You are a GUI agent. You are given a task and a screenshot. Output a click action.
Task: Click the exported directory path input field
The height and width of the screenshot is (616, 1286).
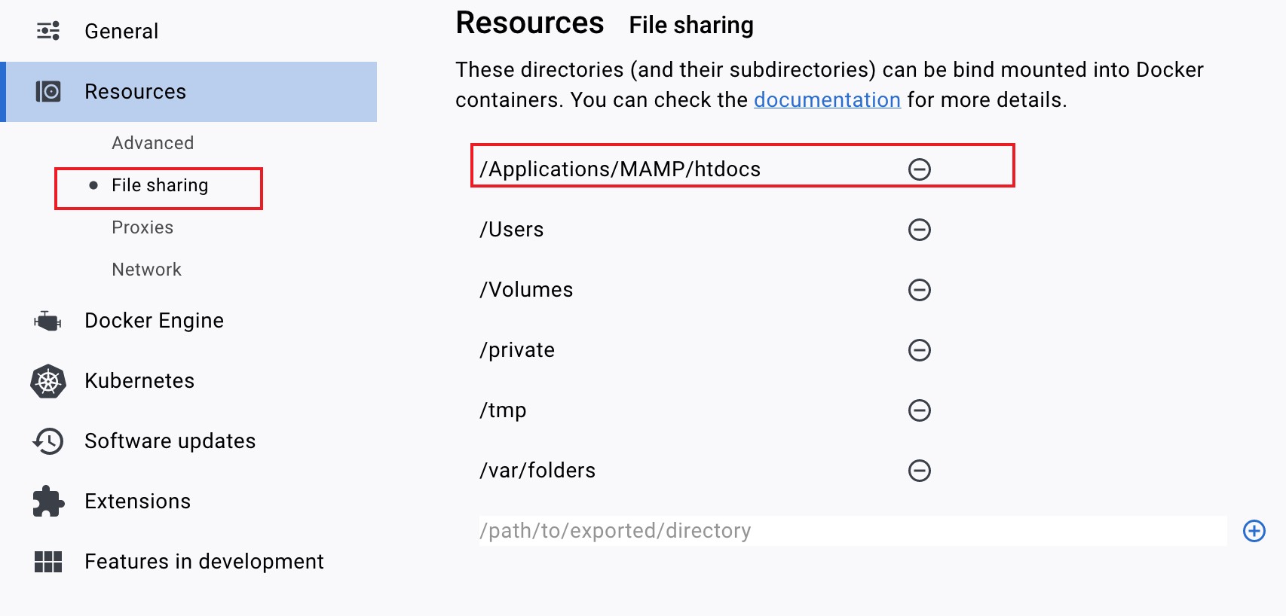click(852, 531)
